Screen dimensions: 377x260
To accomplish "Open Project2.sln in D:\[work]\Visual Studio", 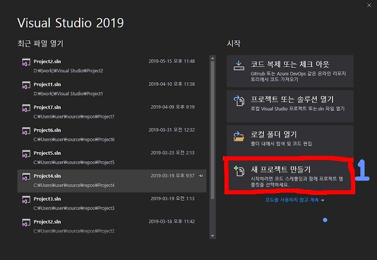I will click(x=112, y=66).
